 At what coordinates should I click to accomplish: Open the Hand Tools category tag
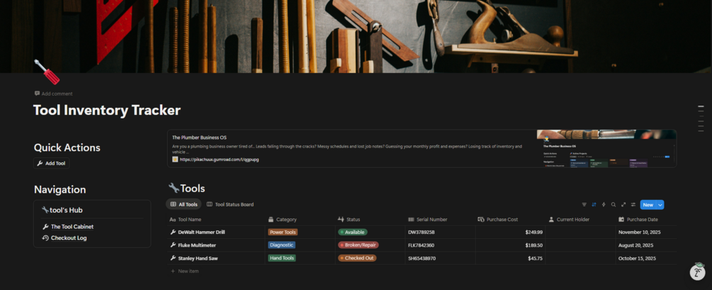(x=282, y=258)
